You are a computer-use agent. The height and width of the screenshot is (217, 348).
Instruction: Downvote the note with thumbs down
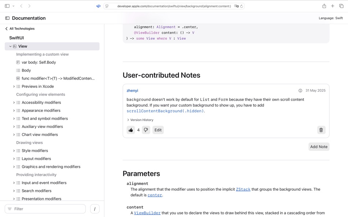tap(146, 130)
